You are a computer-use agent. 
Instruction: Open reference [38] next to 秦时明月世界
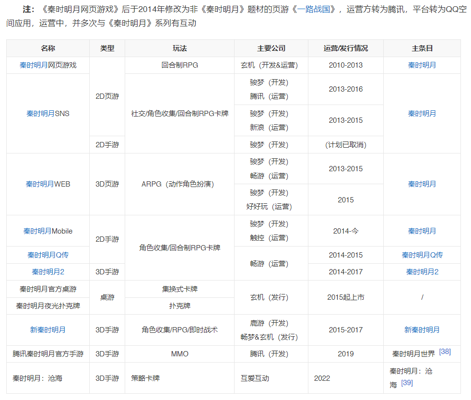coord(445,352)
